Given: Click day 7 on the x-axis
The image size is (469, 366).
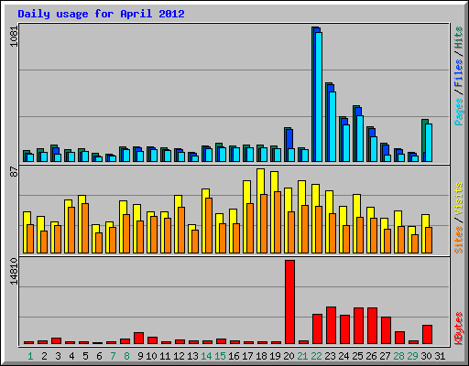Looking at the screenshot, I should pos(113,356).
